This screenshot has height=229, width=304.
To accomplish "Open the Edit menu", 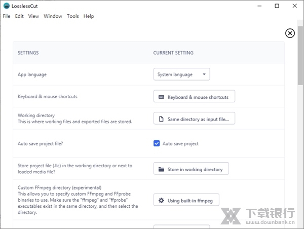I will 19,16.
